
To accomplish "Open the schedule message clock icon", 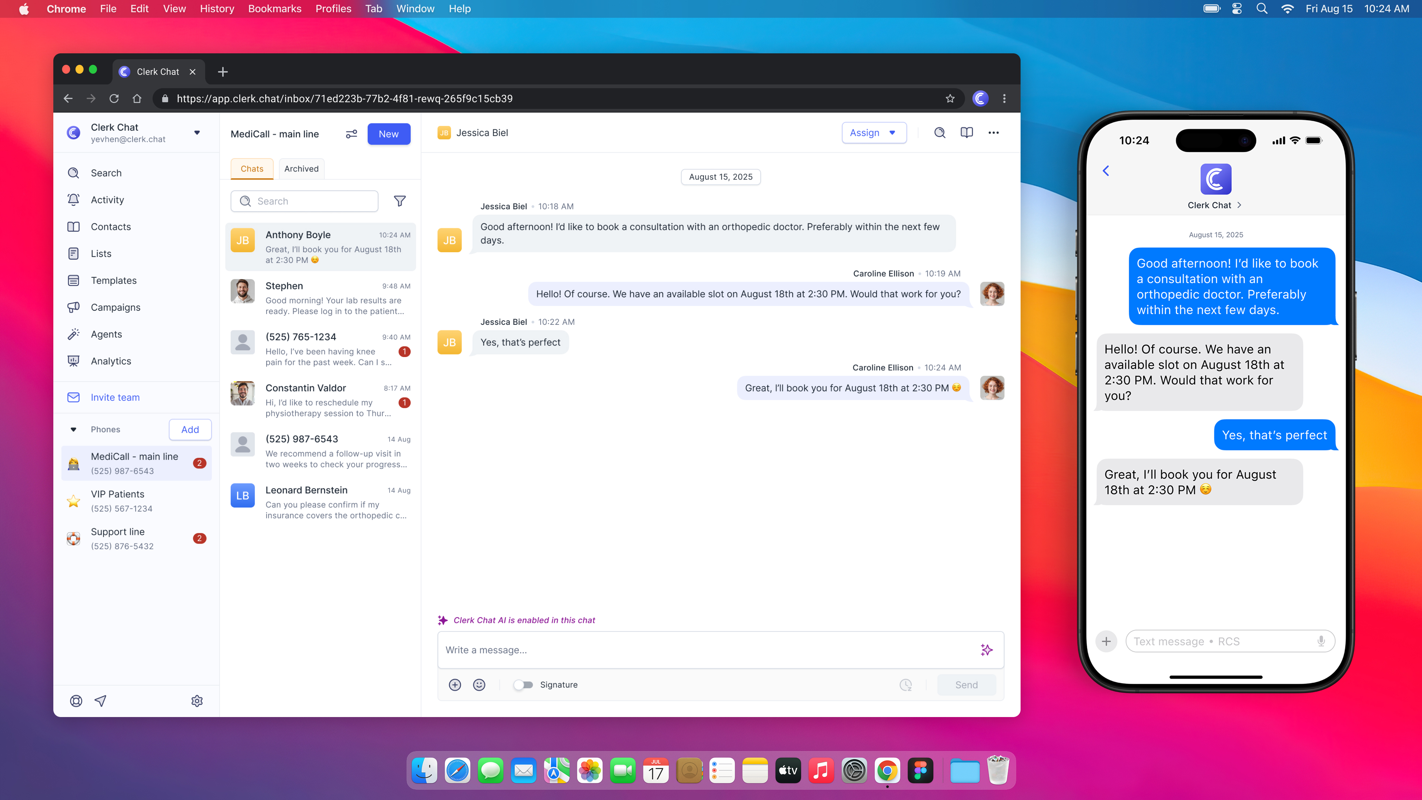I will click(x=905, y=684).
